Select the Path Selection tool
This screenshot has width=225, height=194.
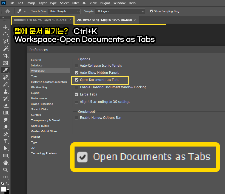pos(5,148)
